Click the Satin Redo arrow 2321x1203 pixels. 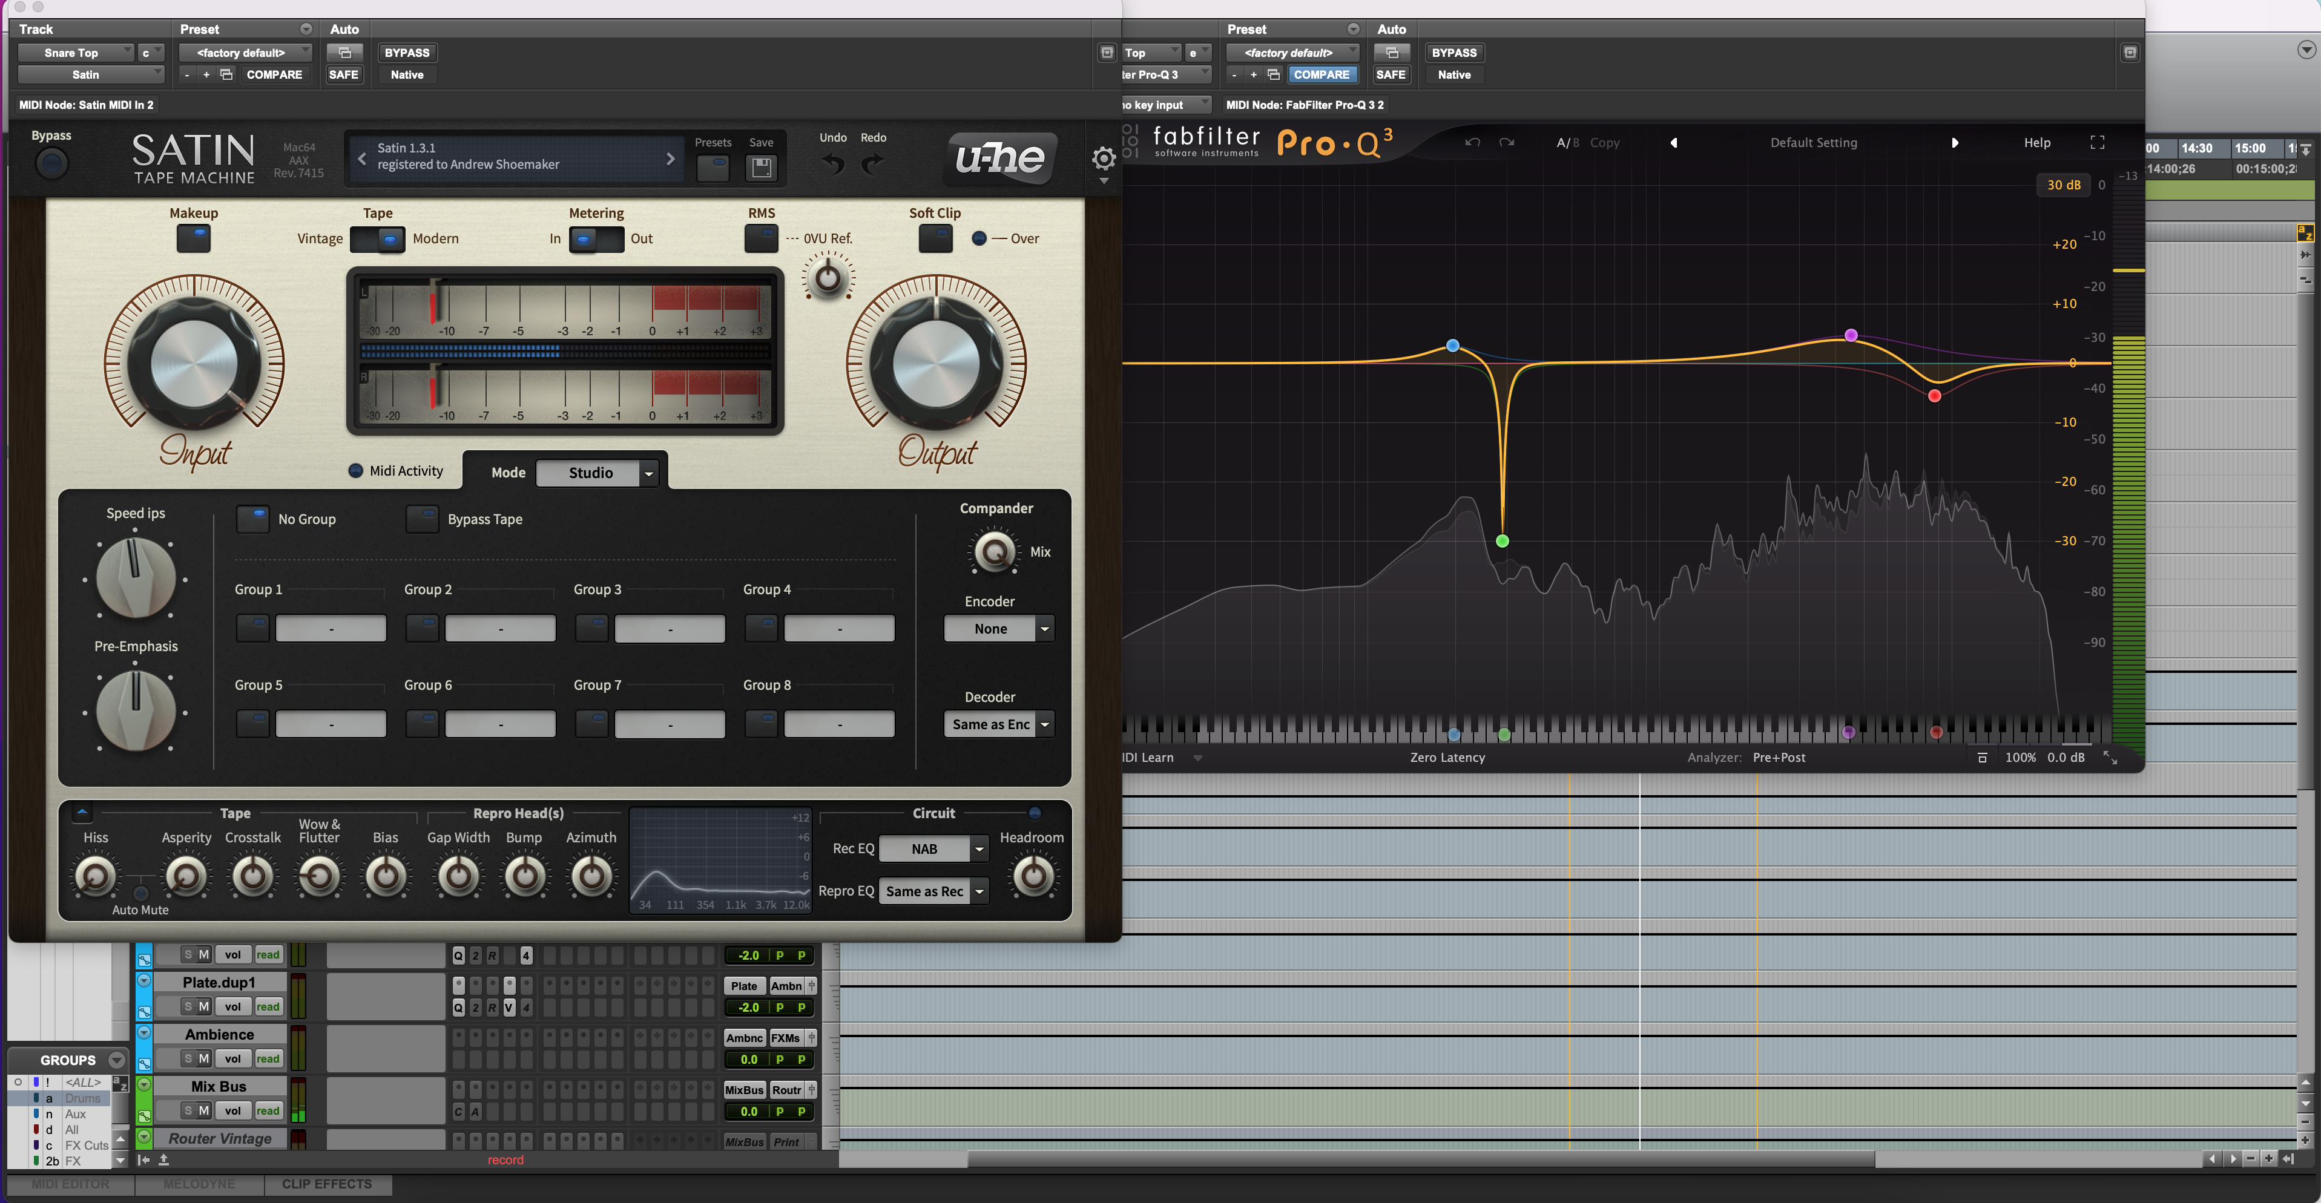[873, 164]
